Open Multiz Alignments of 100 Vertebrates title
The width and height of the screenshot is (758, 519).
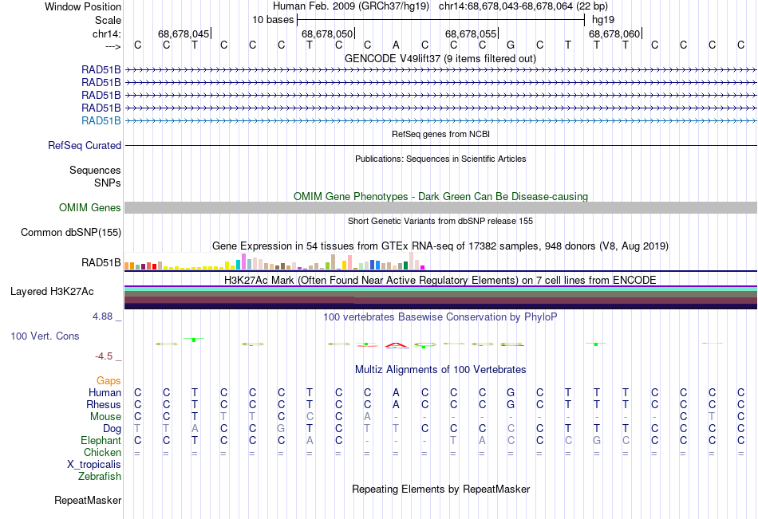pos(440,370)
